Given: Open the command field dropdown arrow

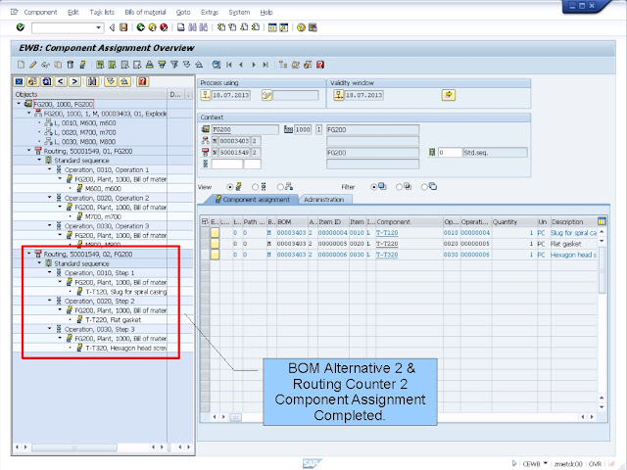Looking at the screenshot, I should tap(98, 27).
